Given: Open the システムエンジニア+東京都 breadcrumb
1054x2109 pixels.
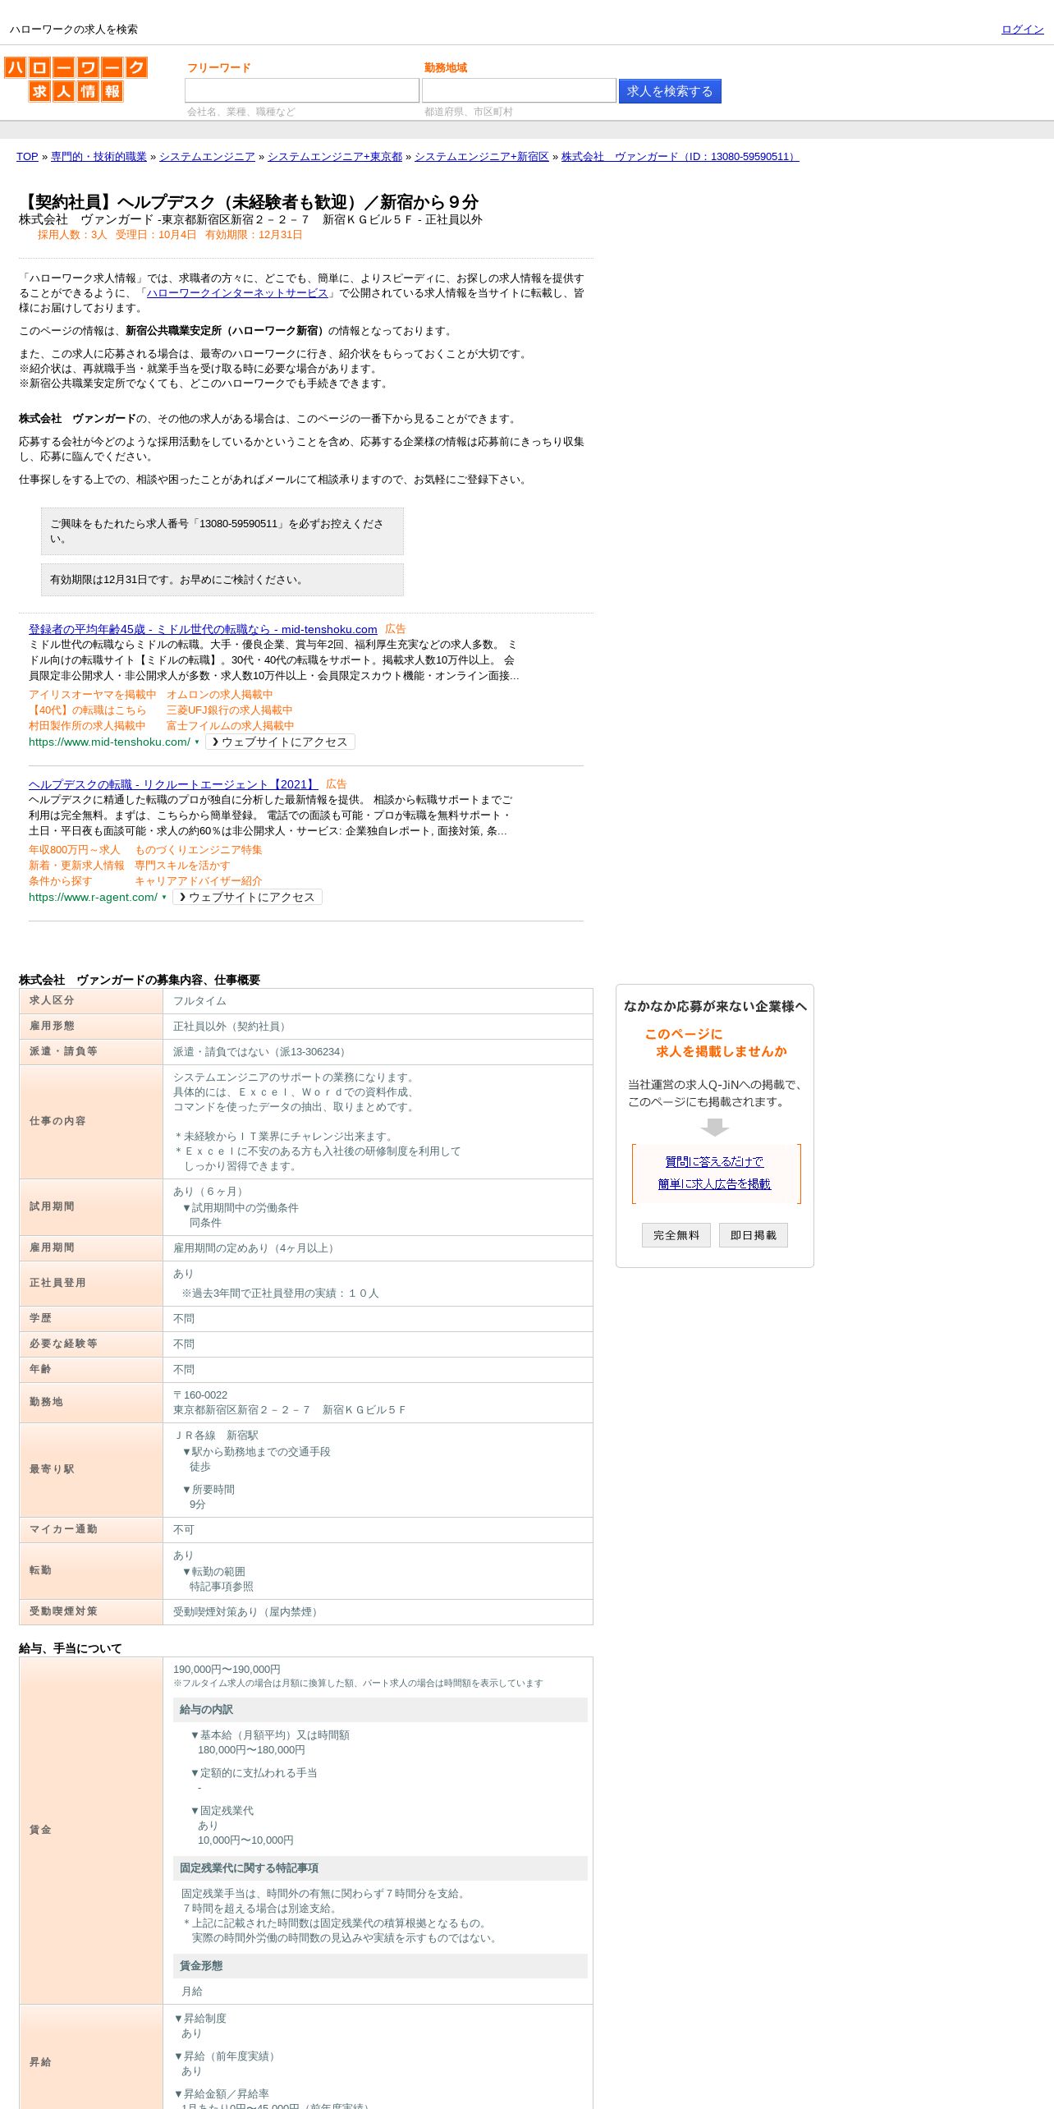Looking at the screenshot, I should (x=335, y=157).
